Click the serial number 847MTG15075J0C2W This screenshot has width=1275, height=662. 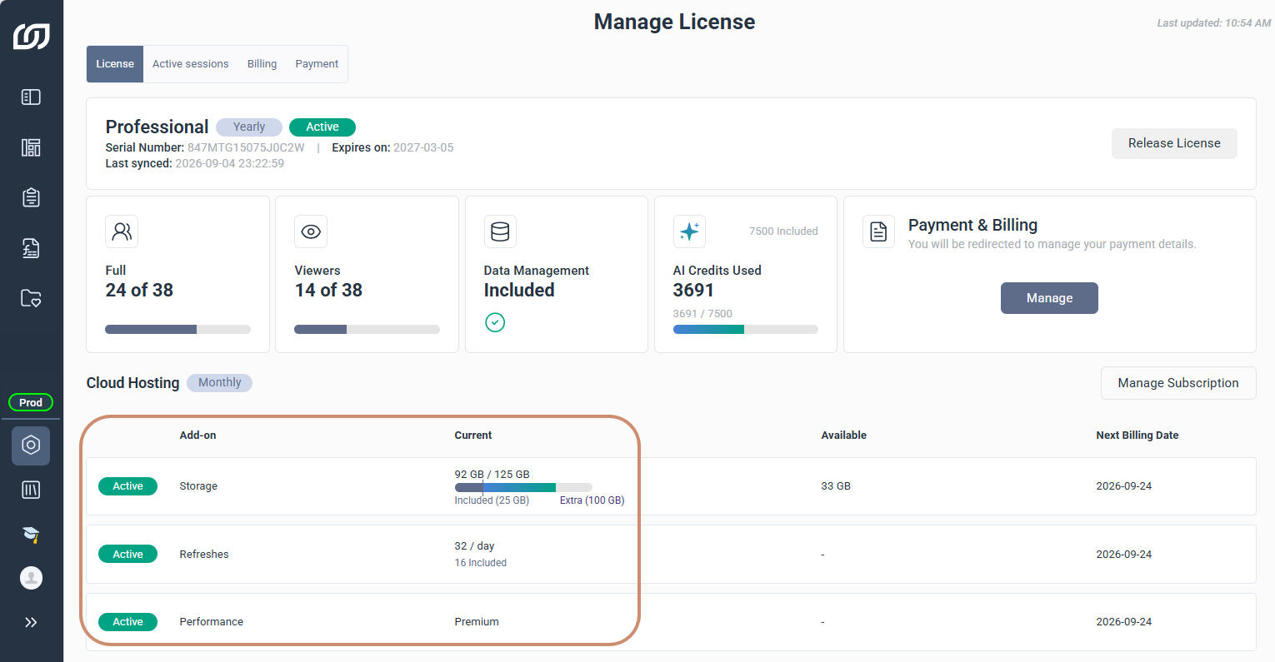click(246, 147)
